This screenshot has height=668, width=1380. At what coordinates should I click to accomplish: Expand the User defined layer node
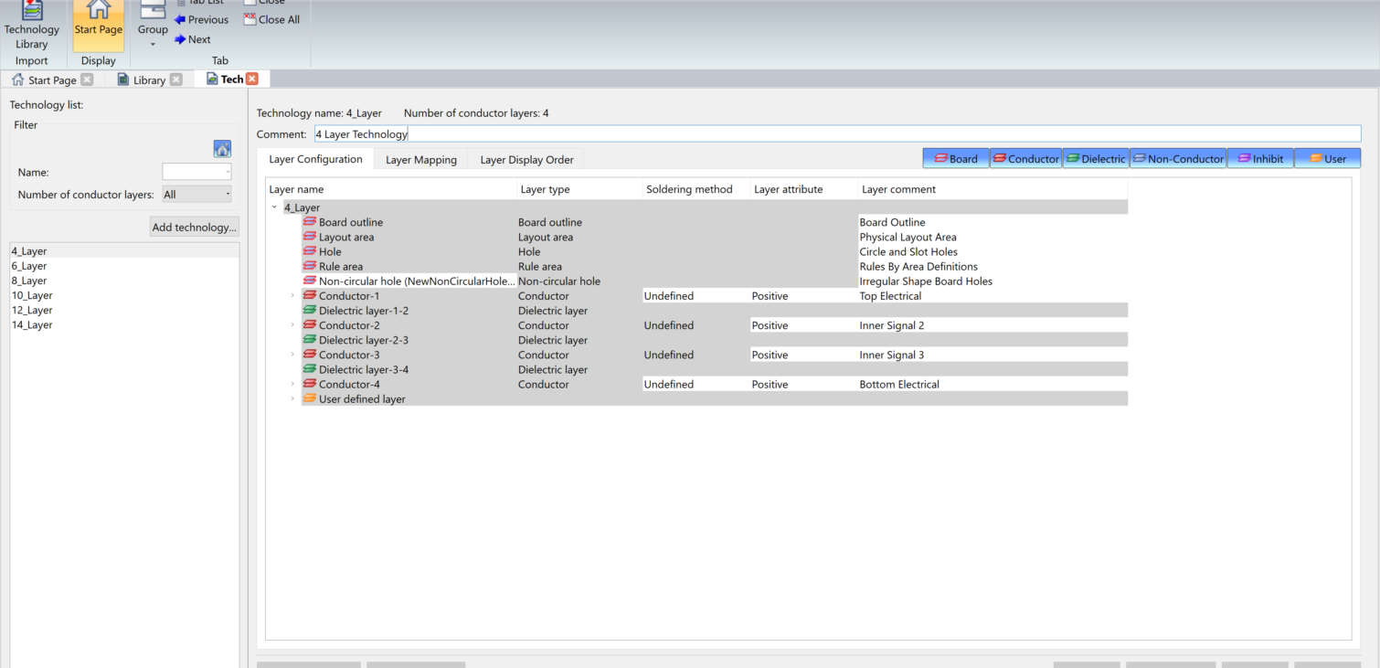[292, 398]
